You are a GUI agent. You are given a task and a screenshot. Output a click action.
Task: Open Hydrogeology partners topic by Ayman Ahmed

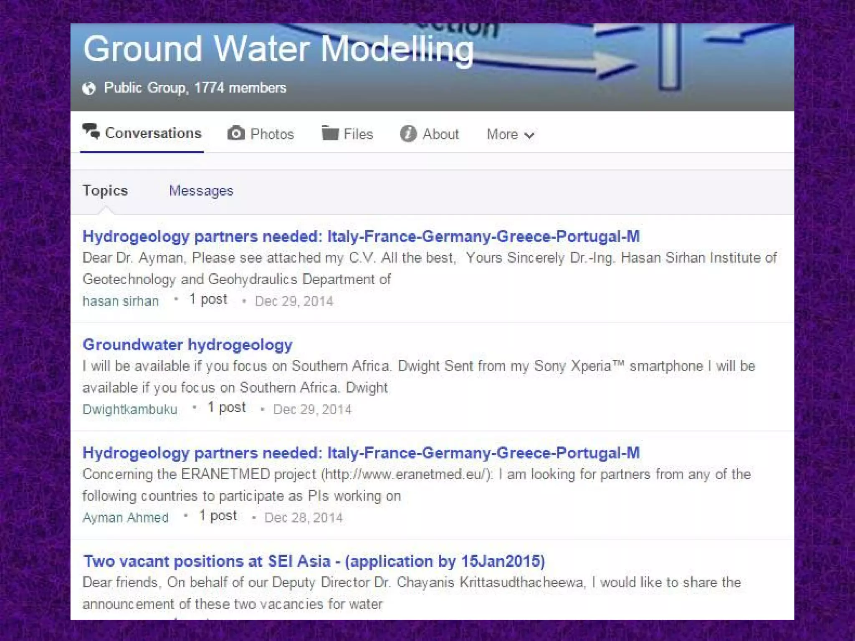(361, 453)
